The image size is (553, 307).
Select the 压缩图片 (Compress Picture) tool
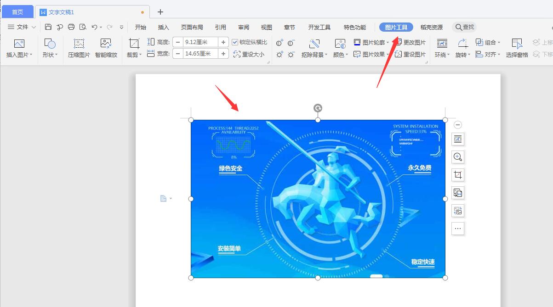[x=78, y=48]
